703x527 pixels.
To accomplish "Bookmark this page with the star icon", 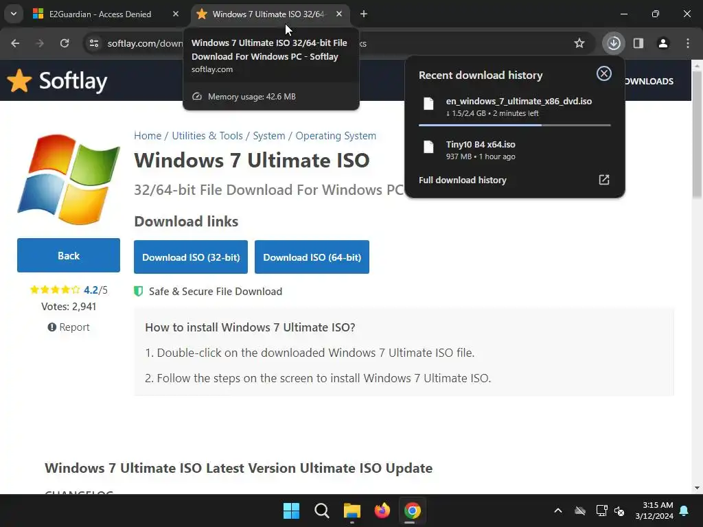I will click(579, 43).
